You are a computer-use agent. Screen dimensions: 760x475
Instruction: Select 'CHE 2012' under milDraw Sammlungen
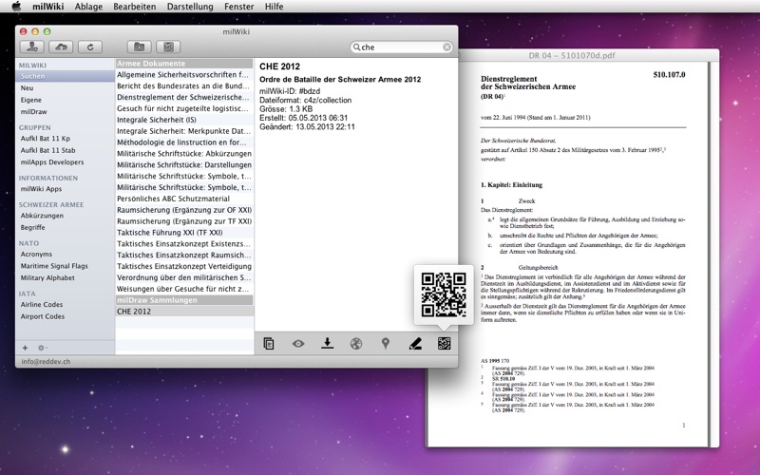click(x=184, y=312)
